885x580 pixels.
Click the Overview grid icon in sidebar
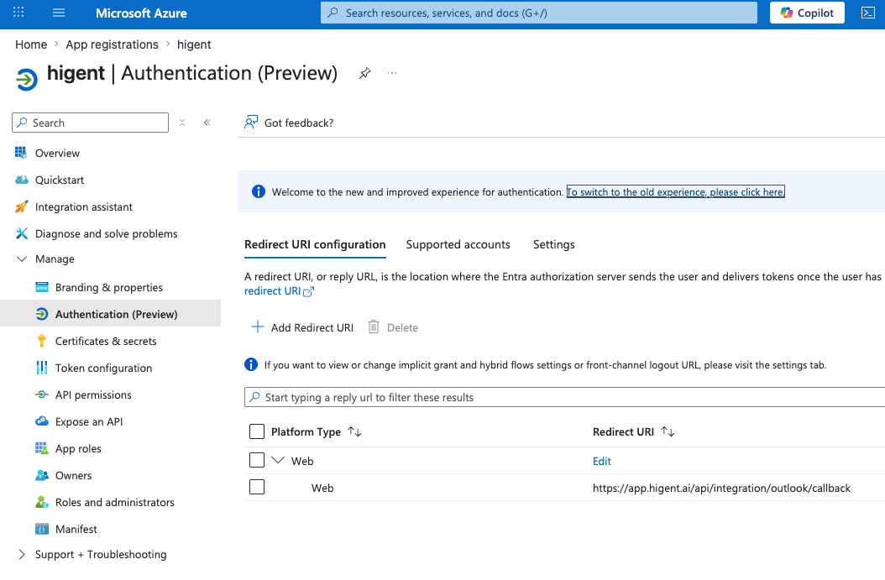point(22,153)
